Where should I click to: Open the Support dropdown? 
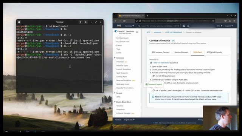pos(229,26)
